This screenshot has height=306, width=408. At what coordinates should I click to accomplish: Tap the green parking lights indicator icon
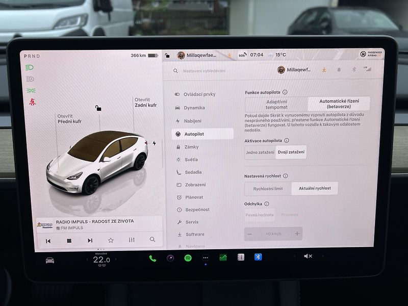coord(31,90)
